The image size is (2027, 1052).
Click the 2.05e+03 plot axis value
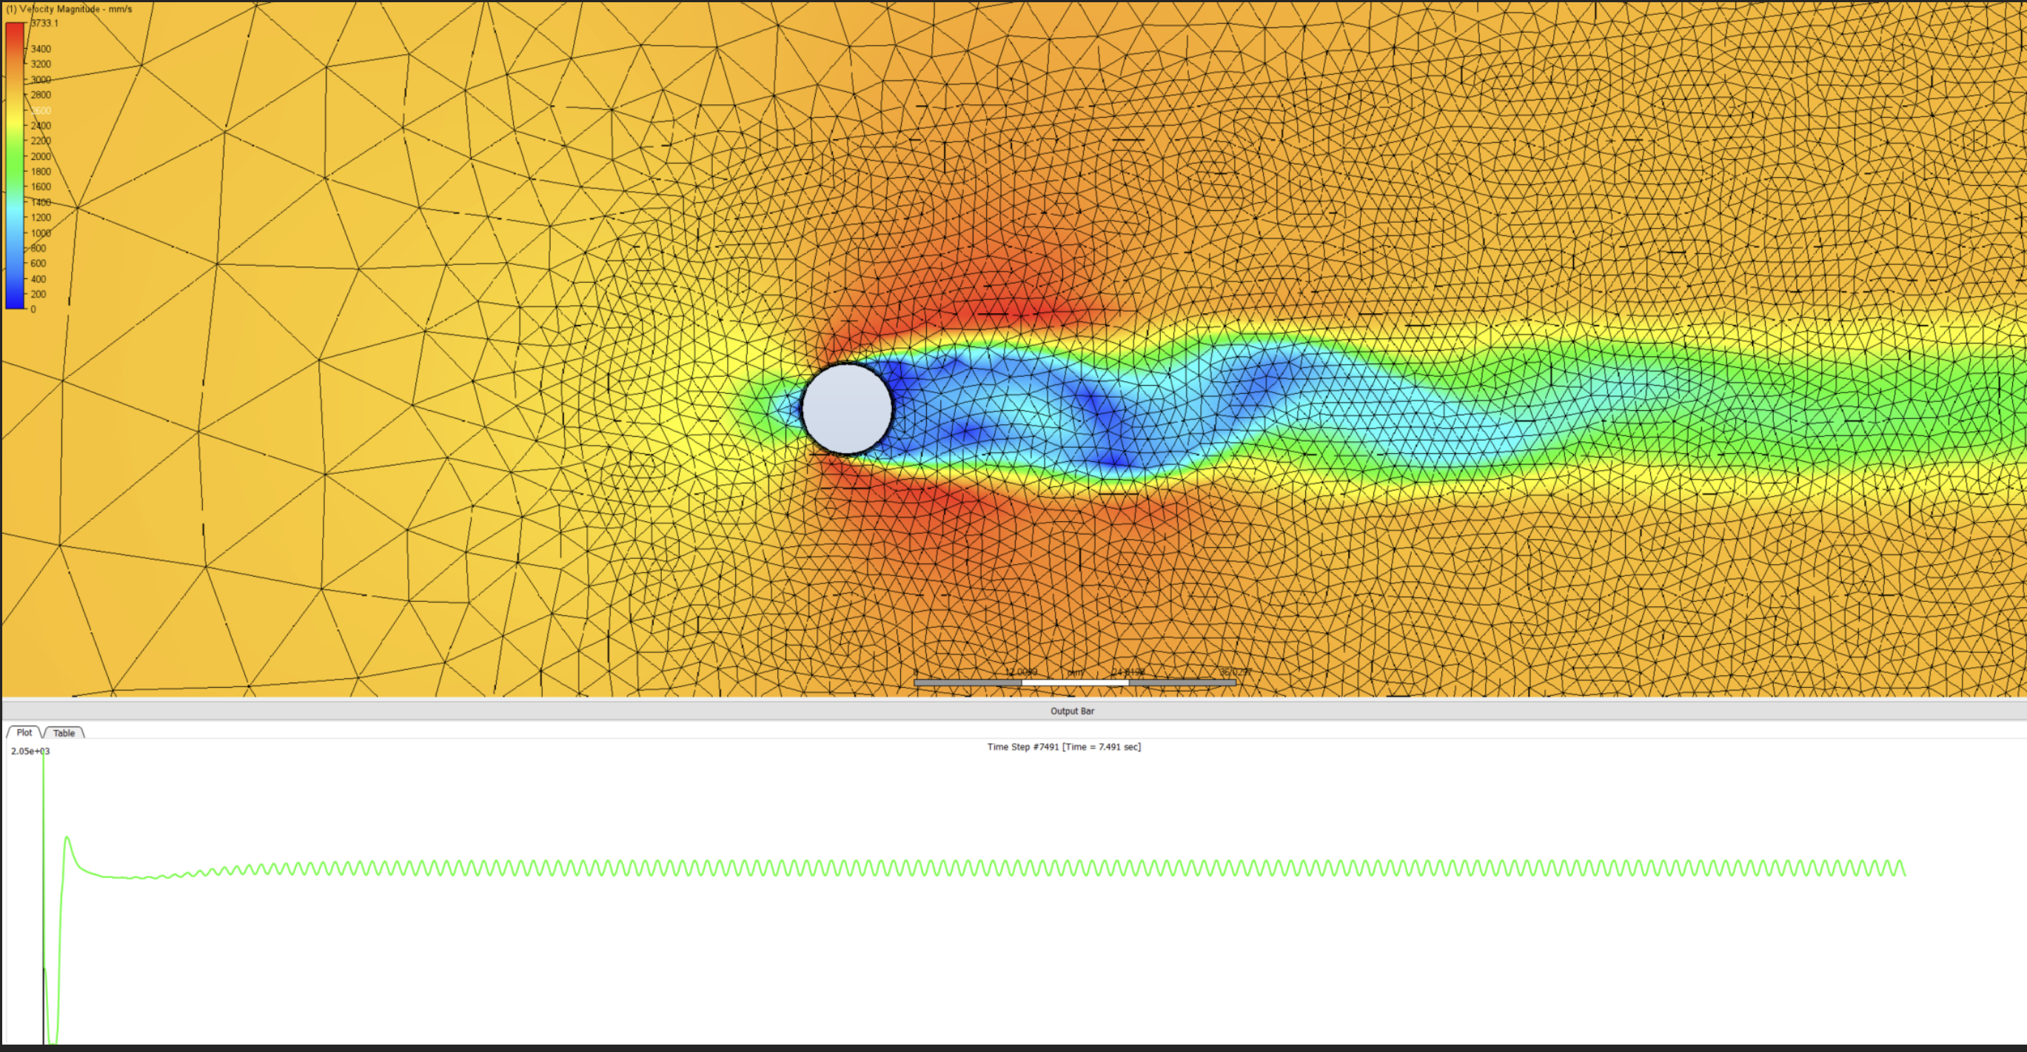(30, 751)
